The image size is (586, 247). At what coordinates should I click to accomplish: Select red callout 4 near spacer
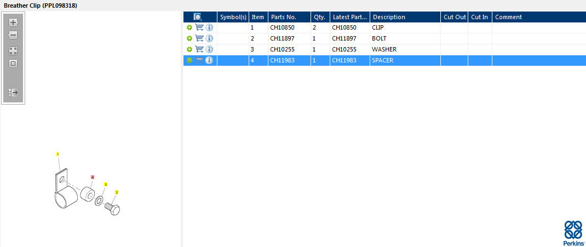coord(93,177)
